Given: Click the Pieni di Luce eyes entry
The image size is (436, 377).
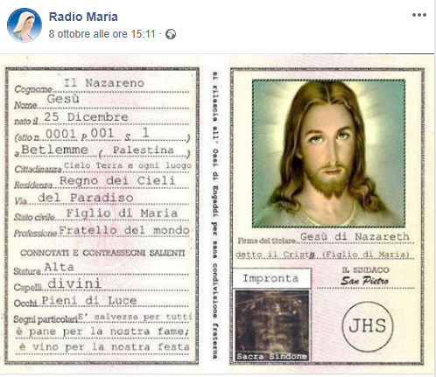Looking at the screenshot, I should (89, 300).
